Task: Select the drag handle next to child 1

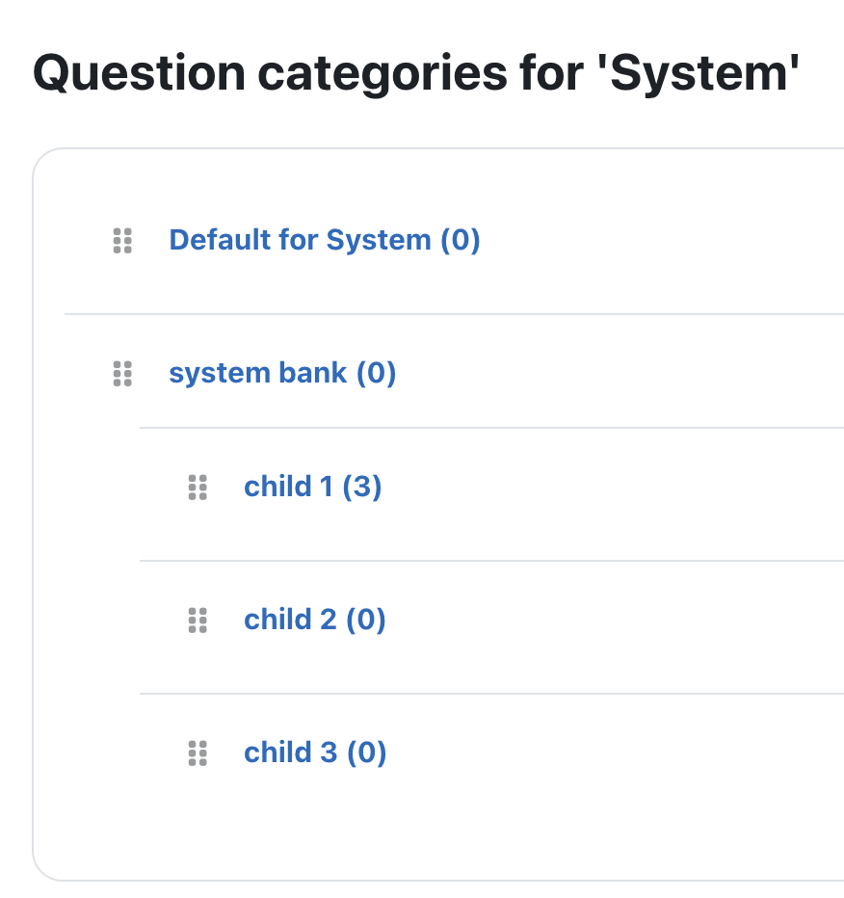Action: tap(198, 488)
